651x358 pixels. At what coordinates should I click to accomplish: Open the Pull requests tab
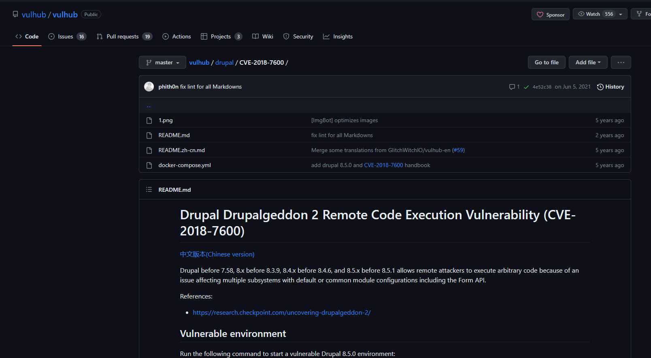(x=125, y=36)
